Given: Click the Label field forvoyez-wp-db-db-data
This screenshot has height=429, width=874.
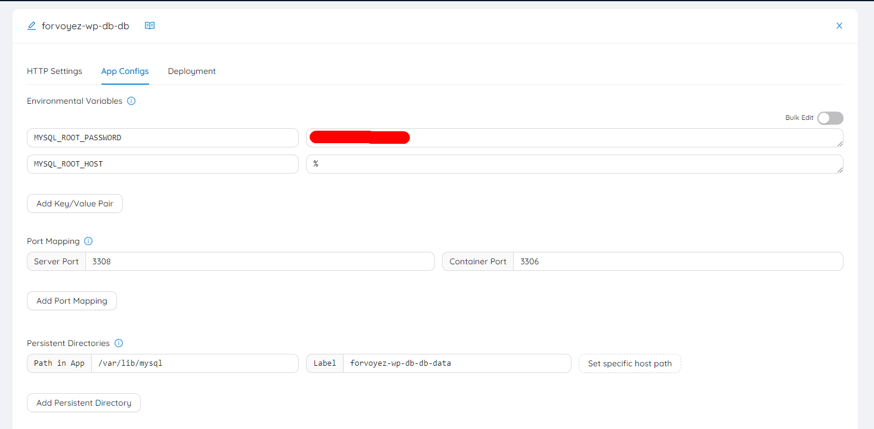Looking at the screenshot, I should pos(457,363).
